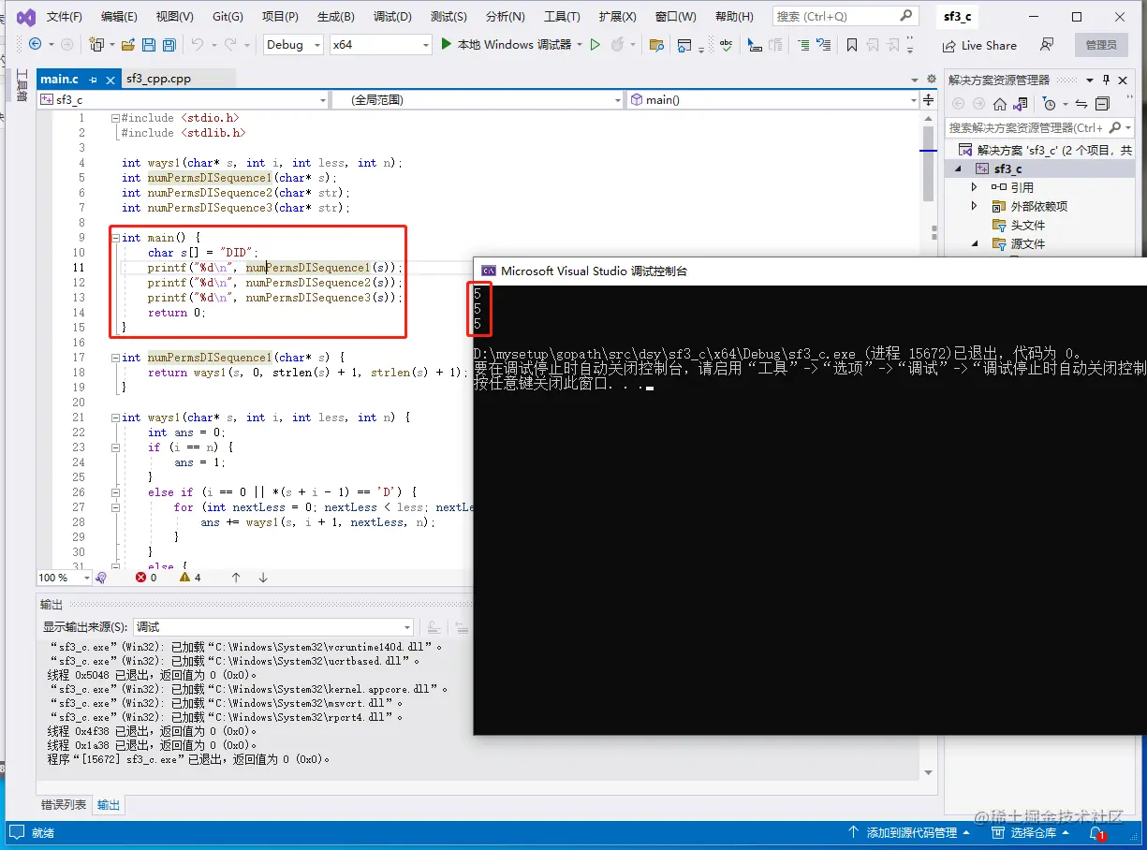Click the abc spell check icon
This screenshot has height=850, width=1147.
(x=726, y=45)
